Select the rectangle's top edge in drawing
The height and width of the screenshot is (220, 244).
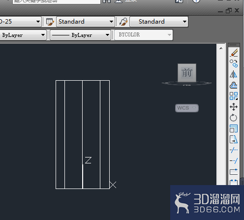coord(83,80)
